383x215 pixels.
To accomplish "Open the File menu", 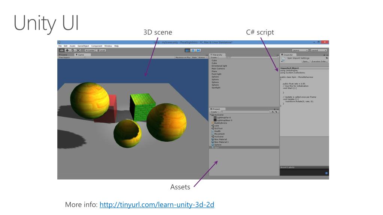I will [60, 46].
